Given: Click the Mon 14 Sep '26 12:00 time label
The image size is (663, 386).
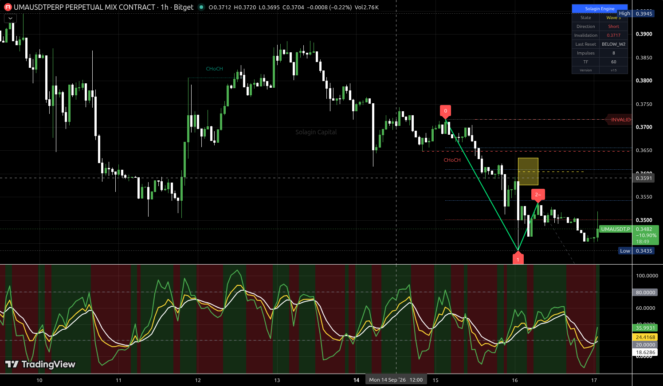Looking at the screenshot, I should [x=396, y=380].
